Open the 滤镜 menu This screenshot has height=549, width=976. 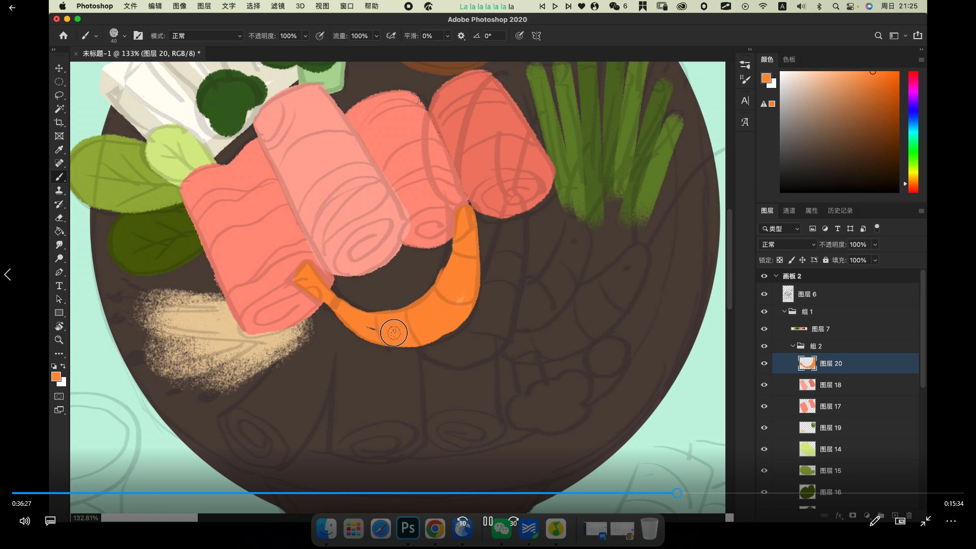[x=278, y=6]
